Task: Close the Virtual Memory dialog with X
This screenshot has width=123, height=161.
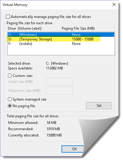Action: coord(114,4)
